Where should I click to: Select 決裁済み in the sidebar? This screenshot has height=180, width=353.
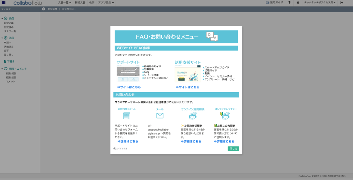(8, 47)
